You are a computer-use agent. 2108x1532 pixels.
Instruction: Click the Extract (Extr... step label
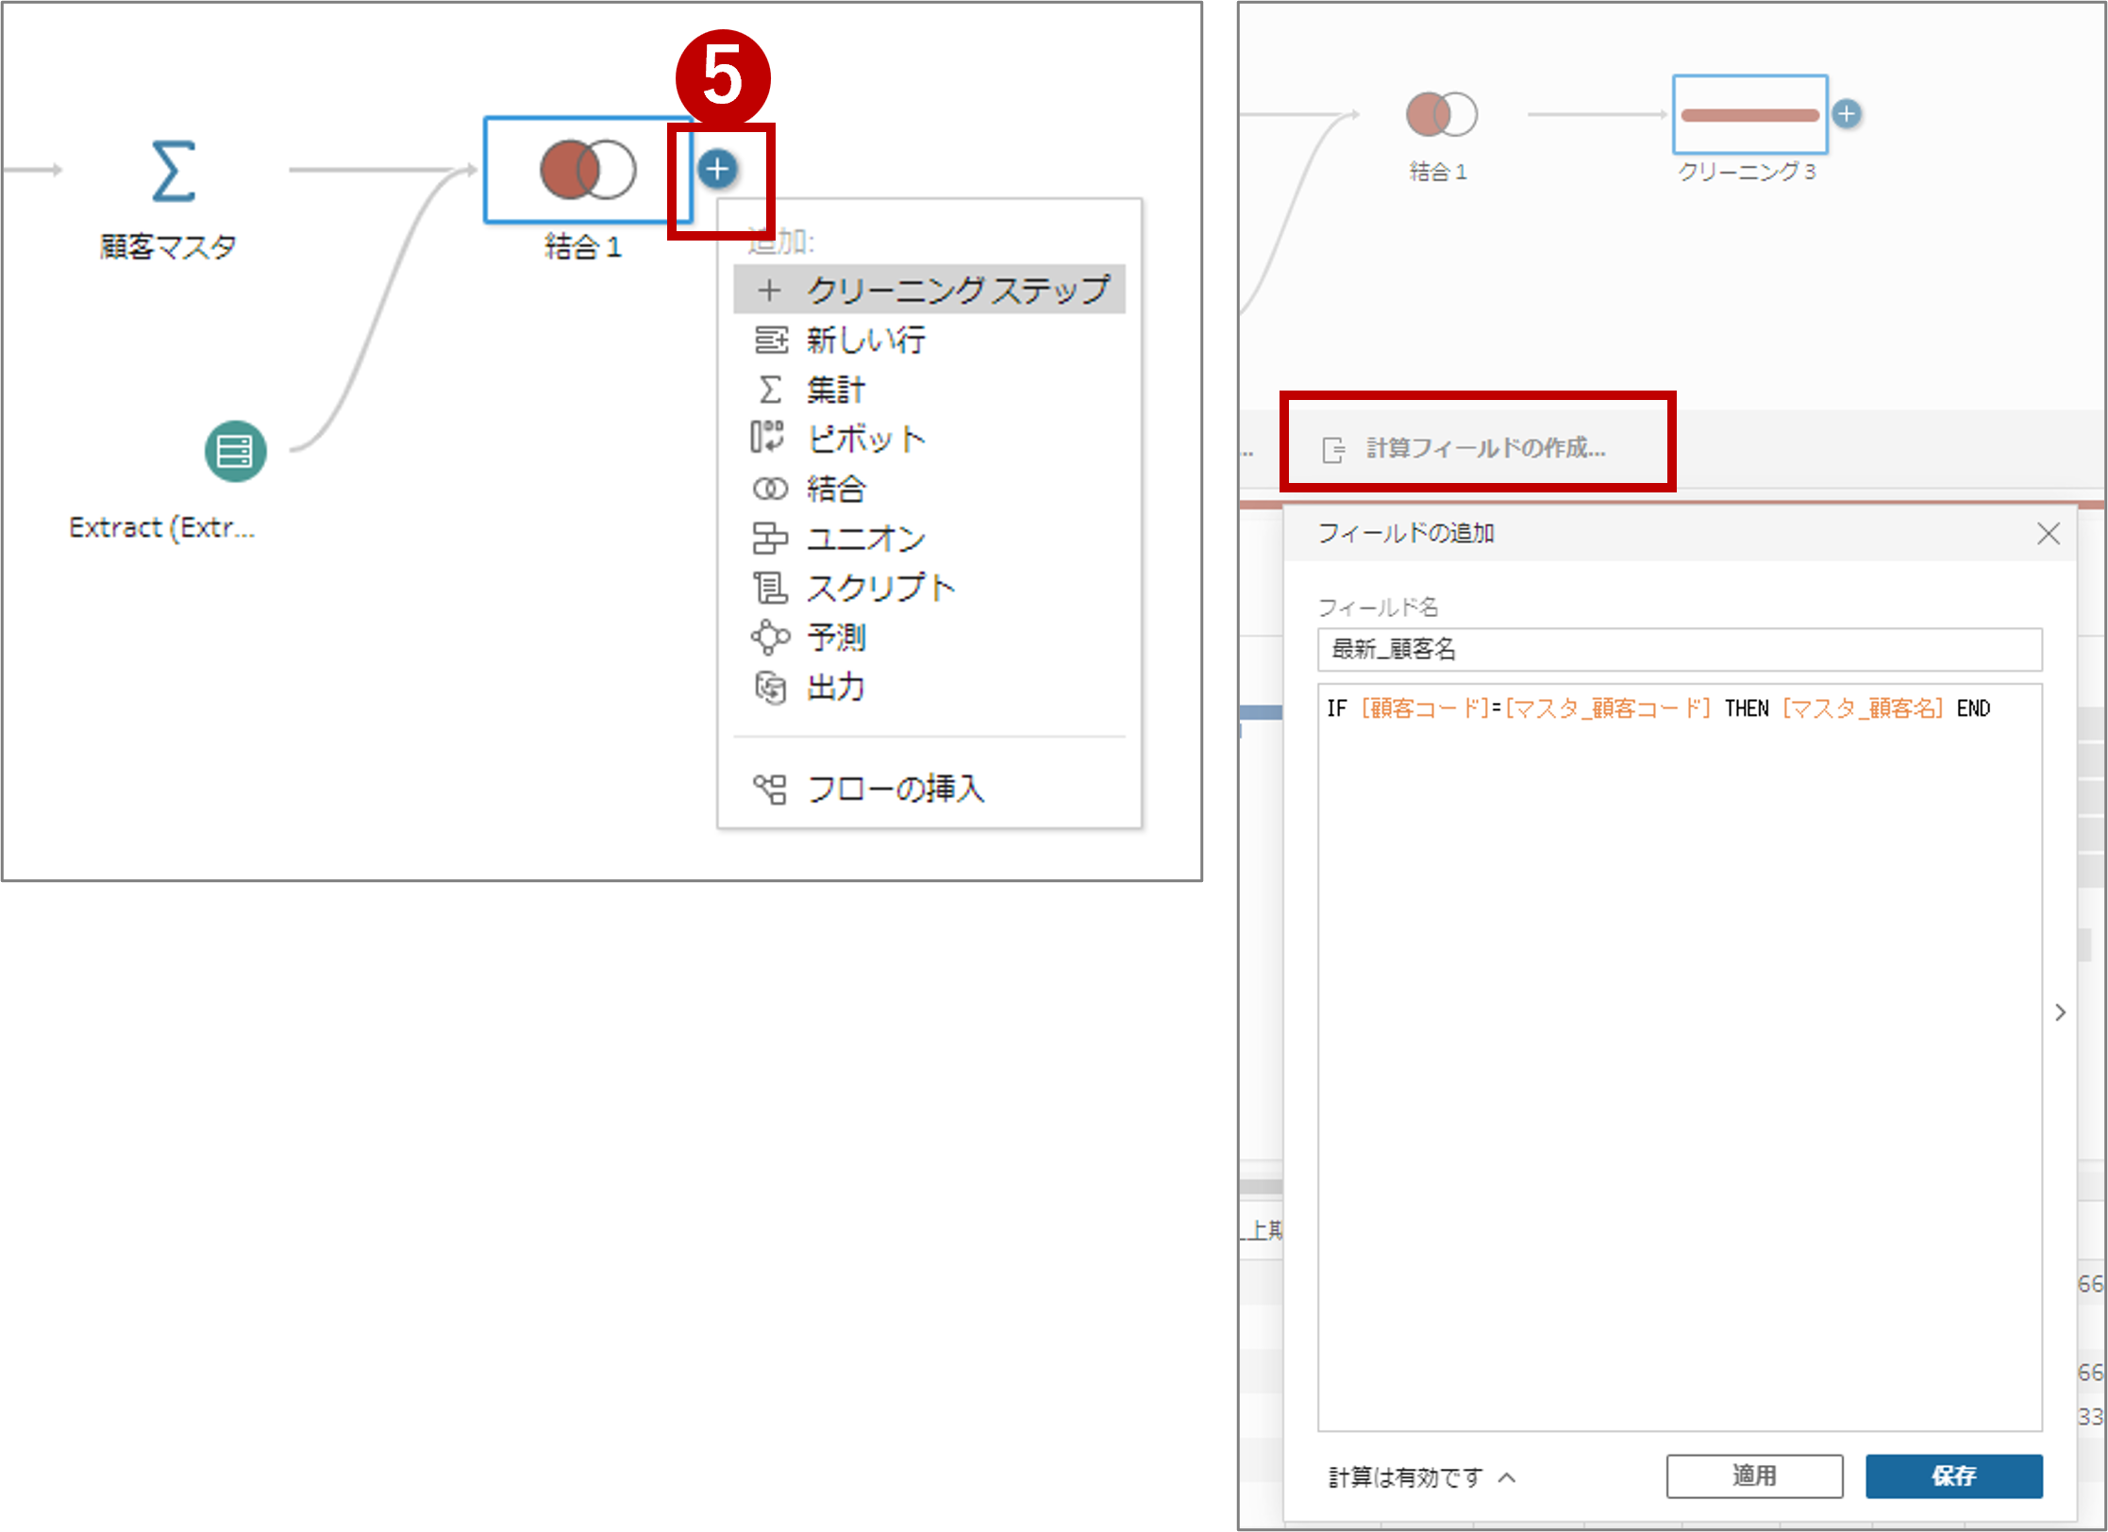(x=162, y=527)
